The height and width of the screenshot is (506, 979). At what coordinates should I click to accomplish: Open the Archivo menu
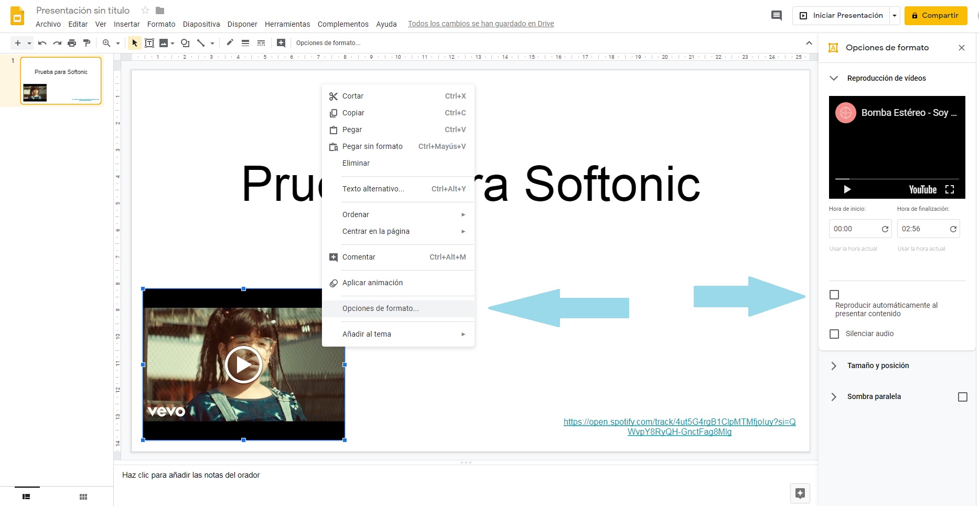pos(48,24)
